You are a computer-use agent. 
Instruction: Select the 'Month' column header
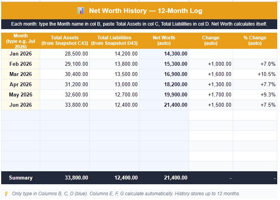coord(20,41)
